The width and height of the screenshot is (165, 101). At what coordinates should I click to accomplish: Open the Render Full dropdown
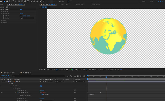27,18
